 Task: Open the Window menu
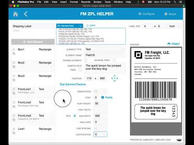pyautogui.click(x=118, y=2)
